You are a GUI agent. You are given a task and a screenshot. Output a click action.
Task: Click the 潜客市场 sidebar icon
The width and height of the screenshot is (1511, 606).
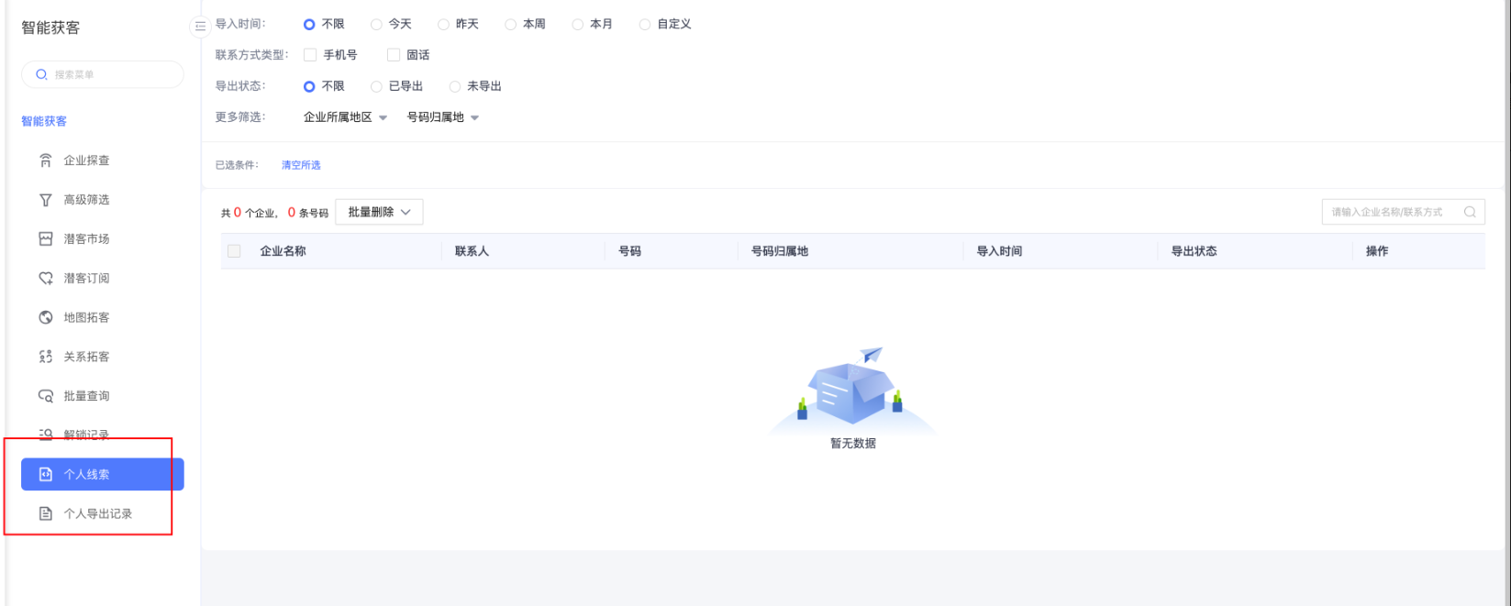tap(46, 239)
